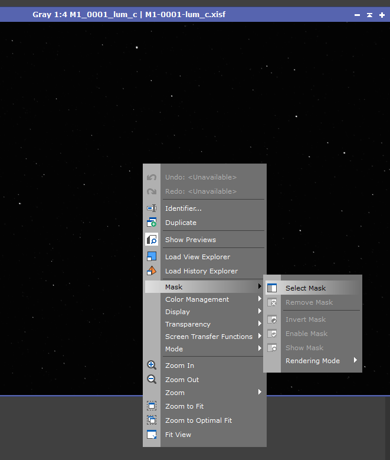The width and height of the screenshot is (390, 460).
Task: Click the Select Mask icon in submenu
Action: [x=272, y=288]
